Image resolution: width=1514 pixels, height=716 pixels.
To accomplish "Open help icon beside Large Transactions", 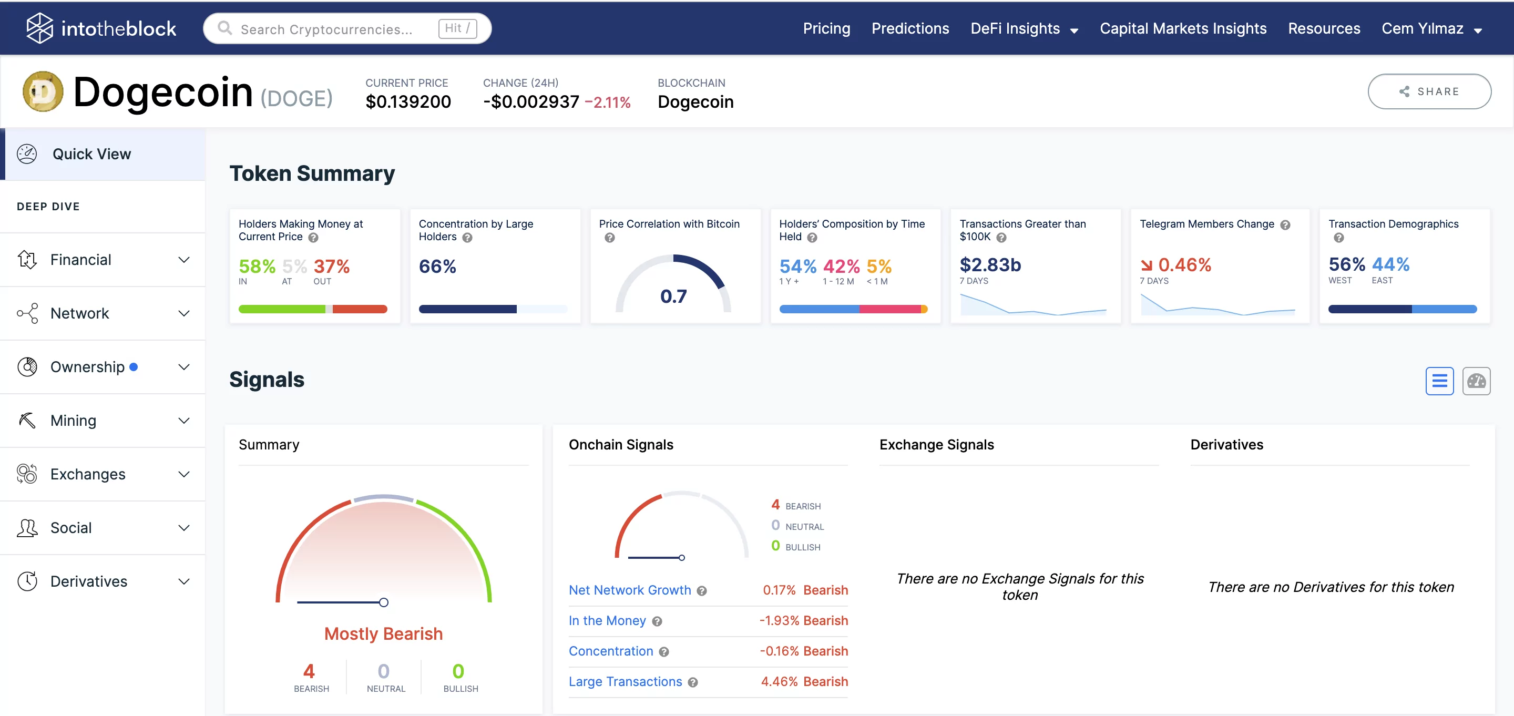I will tap(693, 682).
